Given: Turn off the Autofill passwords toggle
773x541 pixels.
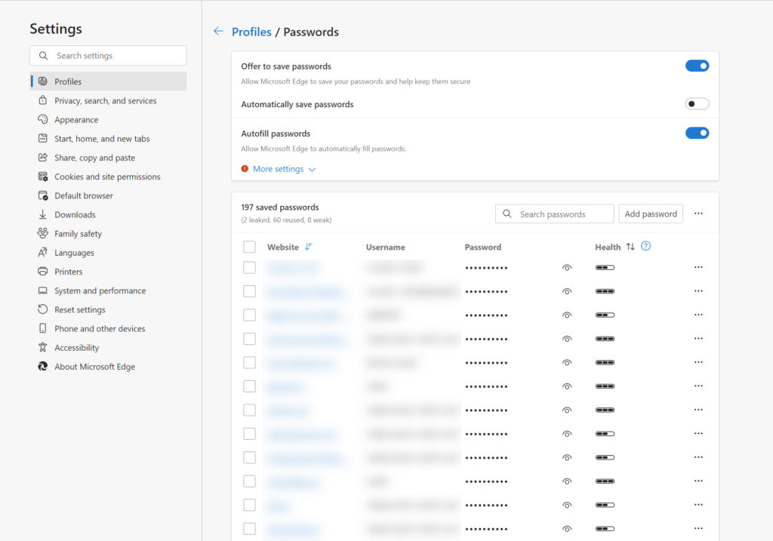Looking at the screenshot, I should pyautogui.click(x=697, y=134).
